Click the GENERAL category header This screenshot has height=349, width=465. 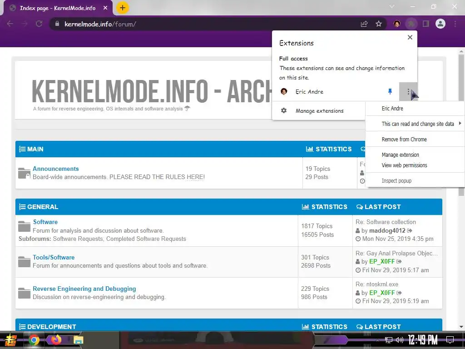(42, 207)
